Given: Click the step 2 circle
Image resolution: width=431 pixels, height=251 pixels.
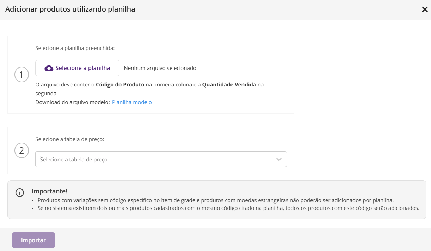Looking at the screenshot, I should click(x=21, y=150).
